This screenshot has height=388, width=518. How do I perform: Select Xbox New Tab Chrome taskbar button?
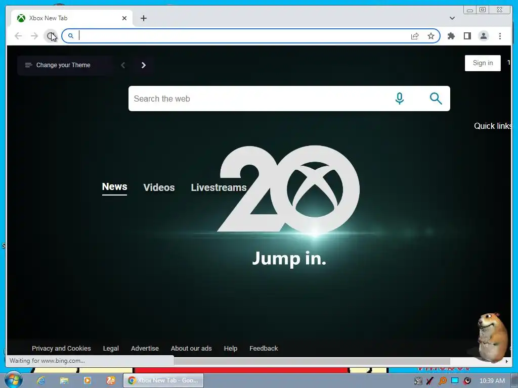click(x=163, y=380)
